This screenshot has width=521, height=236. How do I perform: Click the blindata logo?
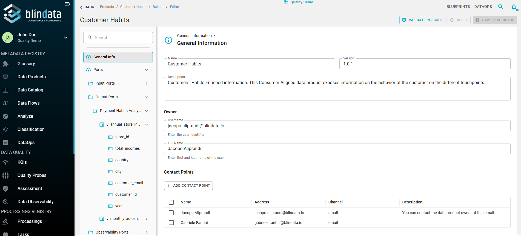(32, 13)
